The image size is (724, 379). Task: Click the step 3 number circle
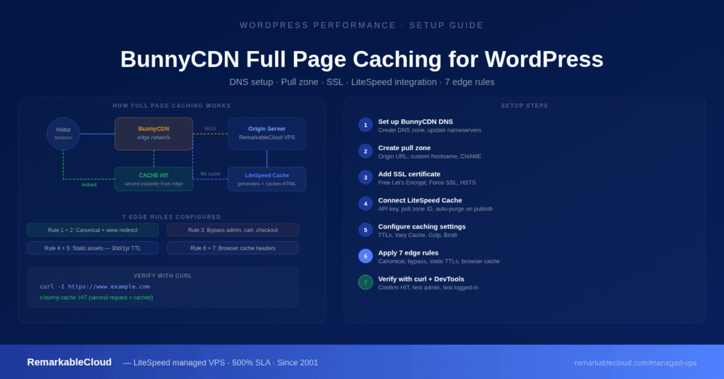point(366,177)
